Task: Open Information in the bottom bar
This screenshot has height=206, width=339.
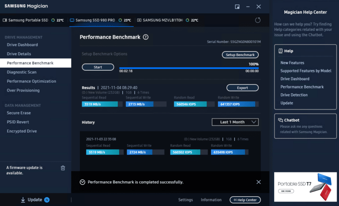Action: point(211,200)
